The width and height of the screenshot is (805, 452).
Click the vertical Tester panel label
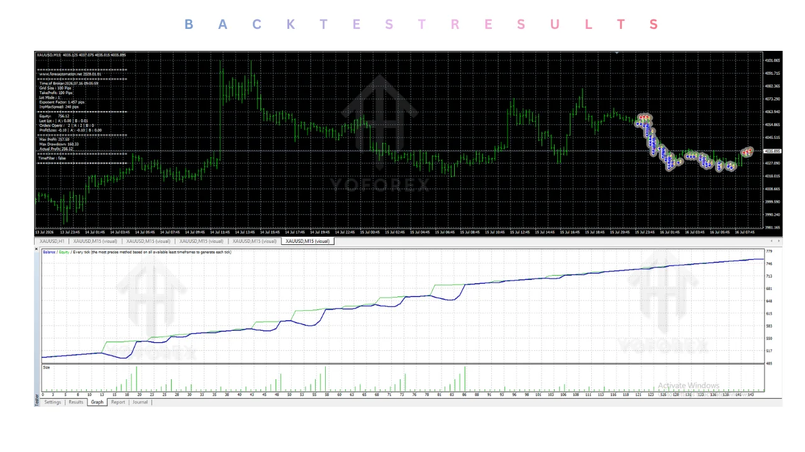[37, 399]
